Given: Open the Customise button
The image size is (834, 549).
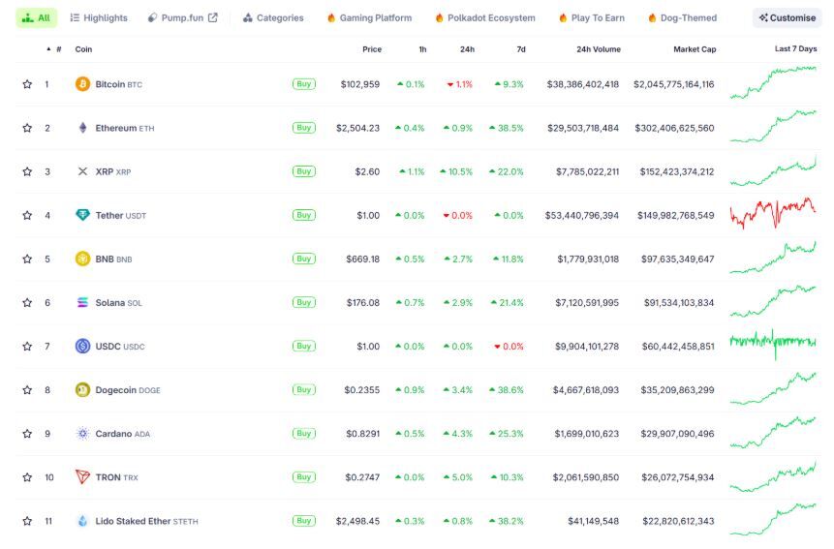Looking at the screenshot, I should (788, 17).
